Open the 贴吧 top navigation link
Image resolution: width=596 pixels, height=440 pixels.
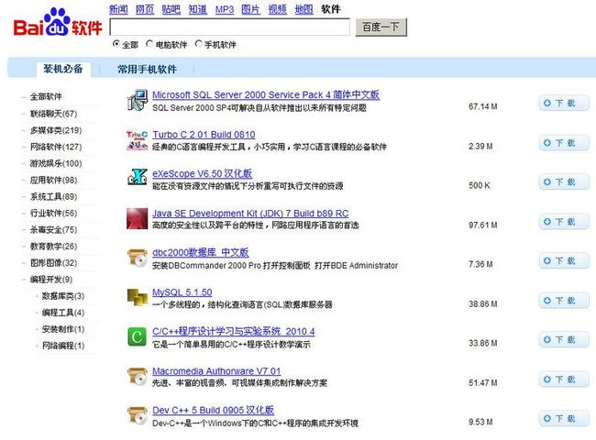pos(171,9)
